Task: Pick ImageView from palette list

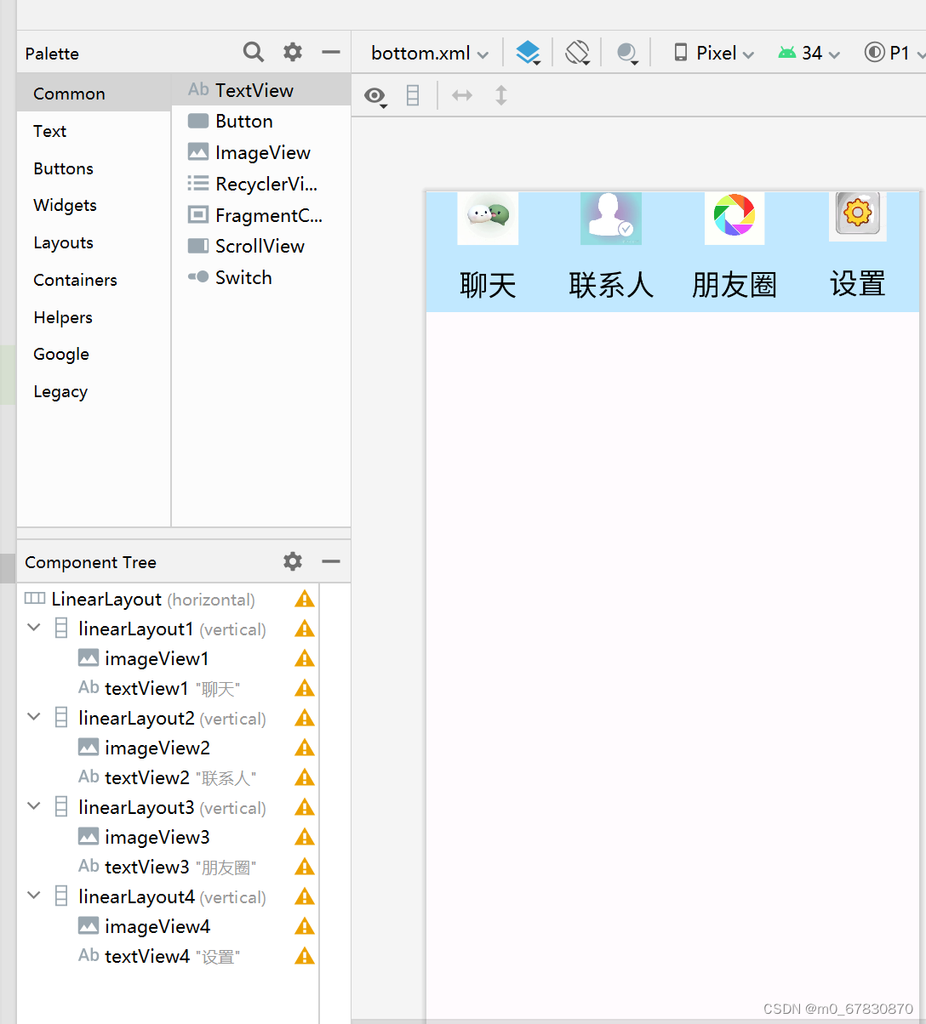Action: [261, 153]
